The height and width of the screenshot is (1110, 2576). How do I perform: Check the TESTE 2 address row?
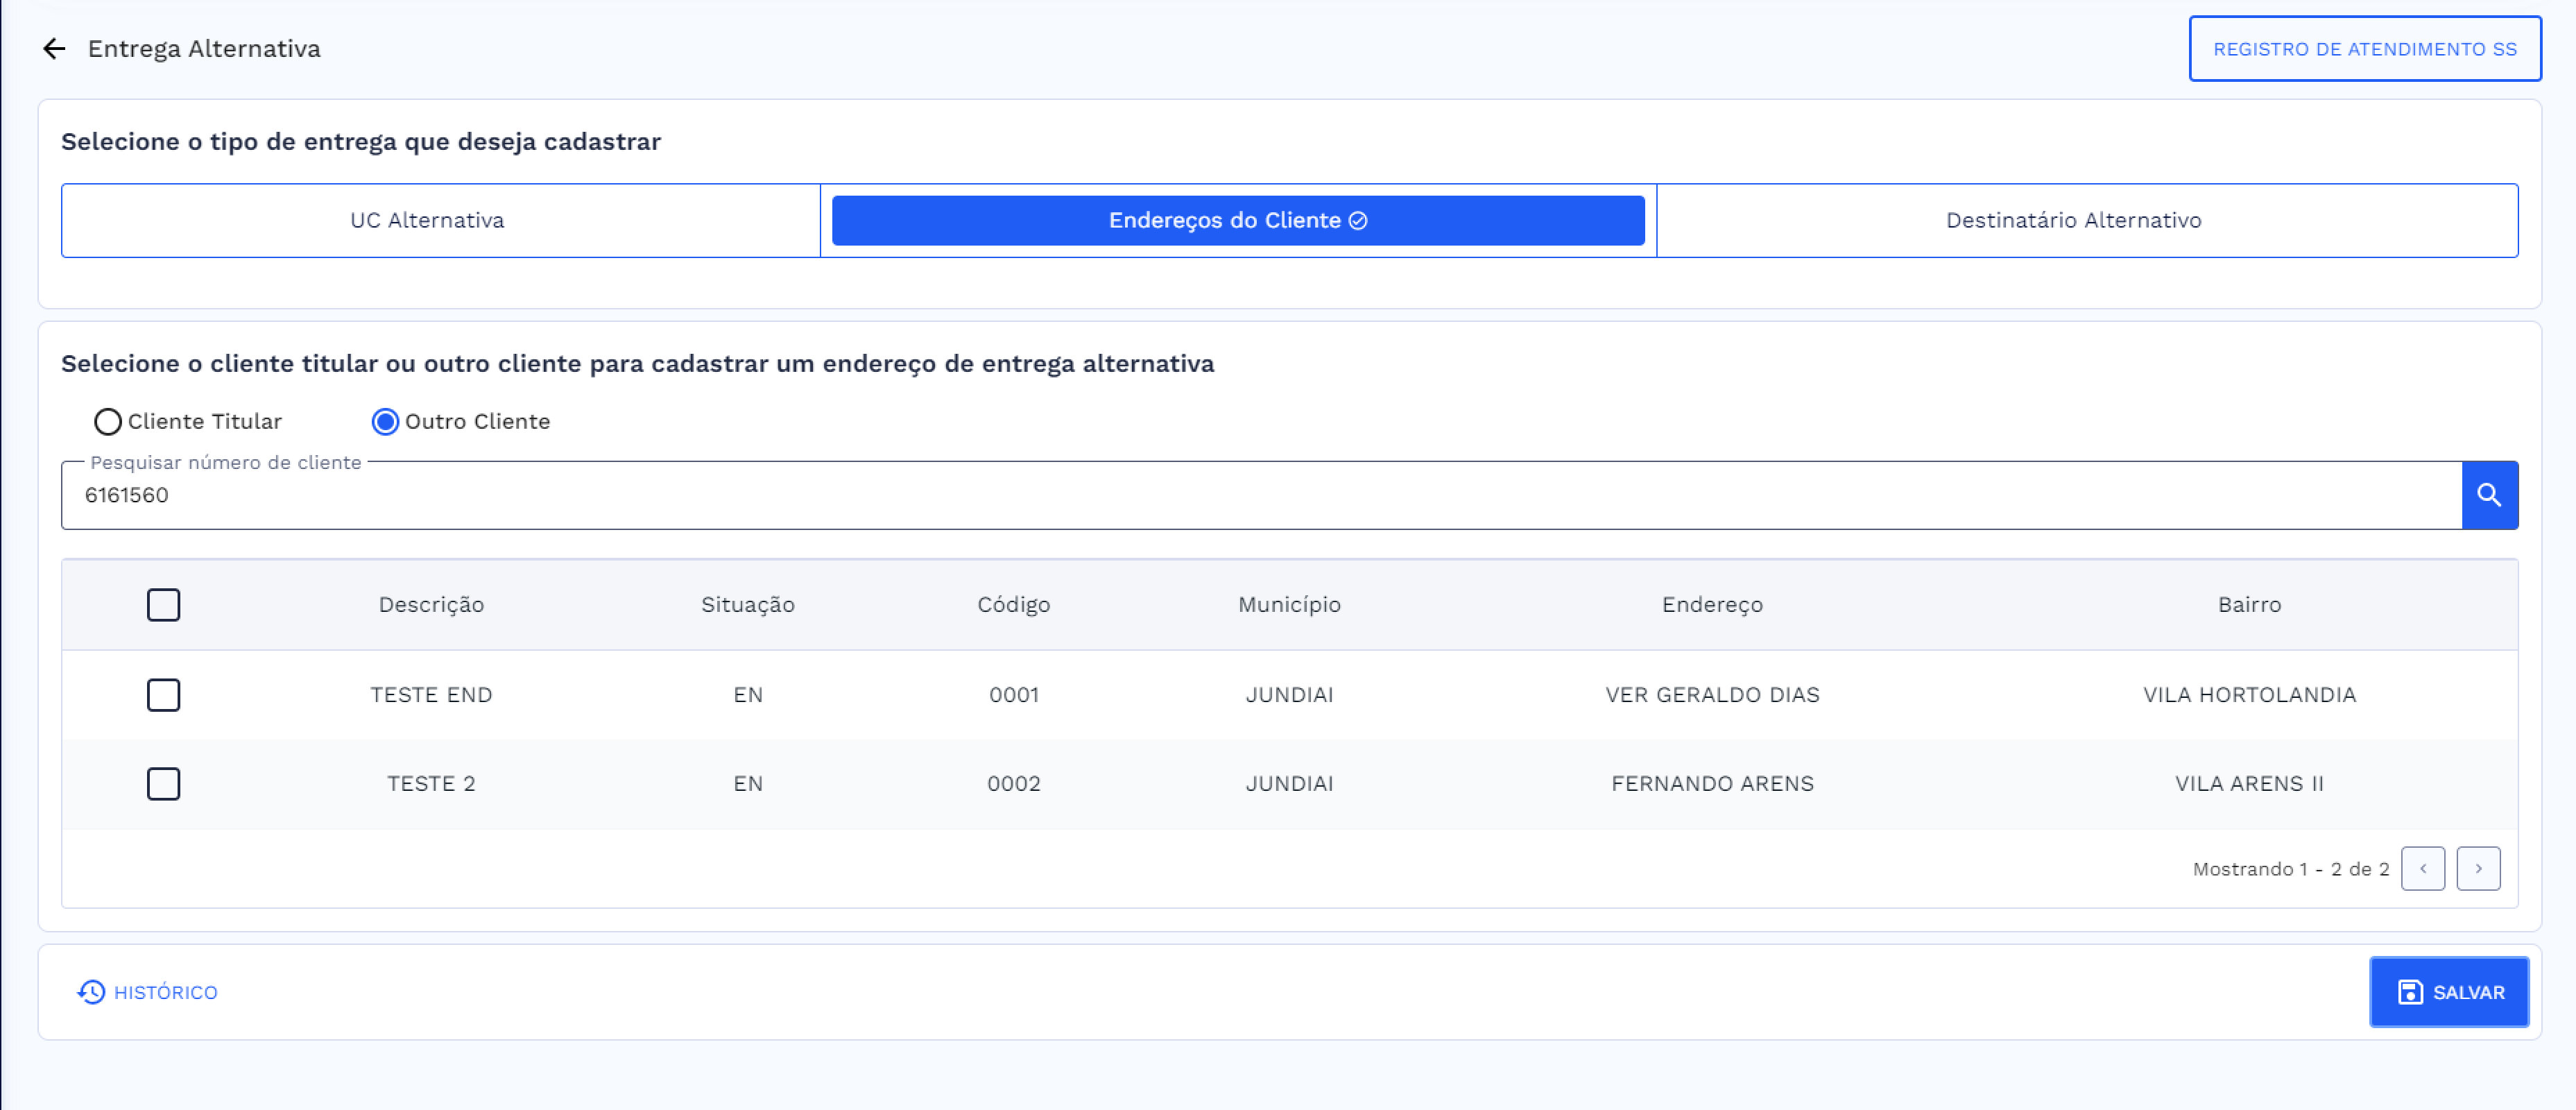[164, 783]
